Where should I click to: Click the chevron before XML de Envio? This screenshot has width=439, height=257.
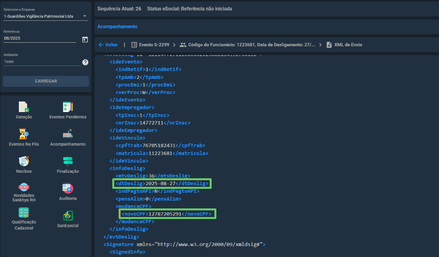[x=320, y=45]
